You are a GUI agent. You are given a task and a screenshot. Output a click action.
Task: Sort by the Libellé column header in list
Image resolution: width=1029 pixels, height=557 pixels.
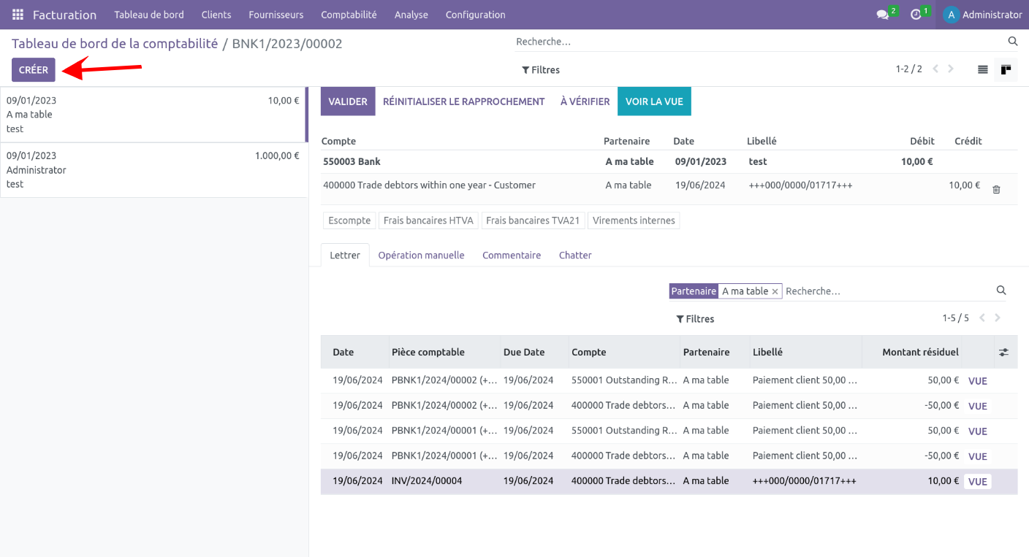806,352
